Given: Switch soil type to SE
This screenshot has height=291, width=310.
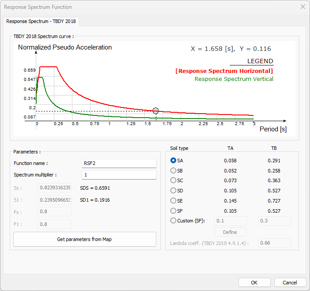Looking at the screenshot, I should [174, 201].
